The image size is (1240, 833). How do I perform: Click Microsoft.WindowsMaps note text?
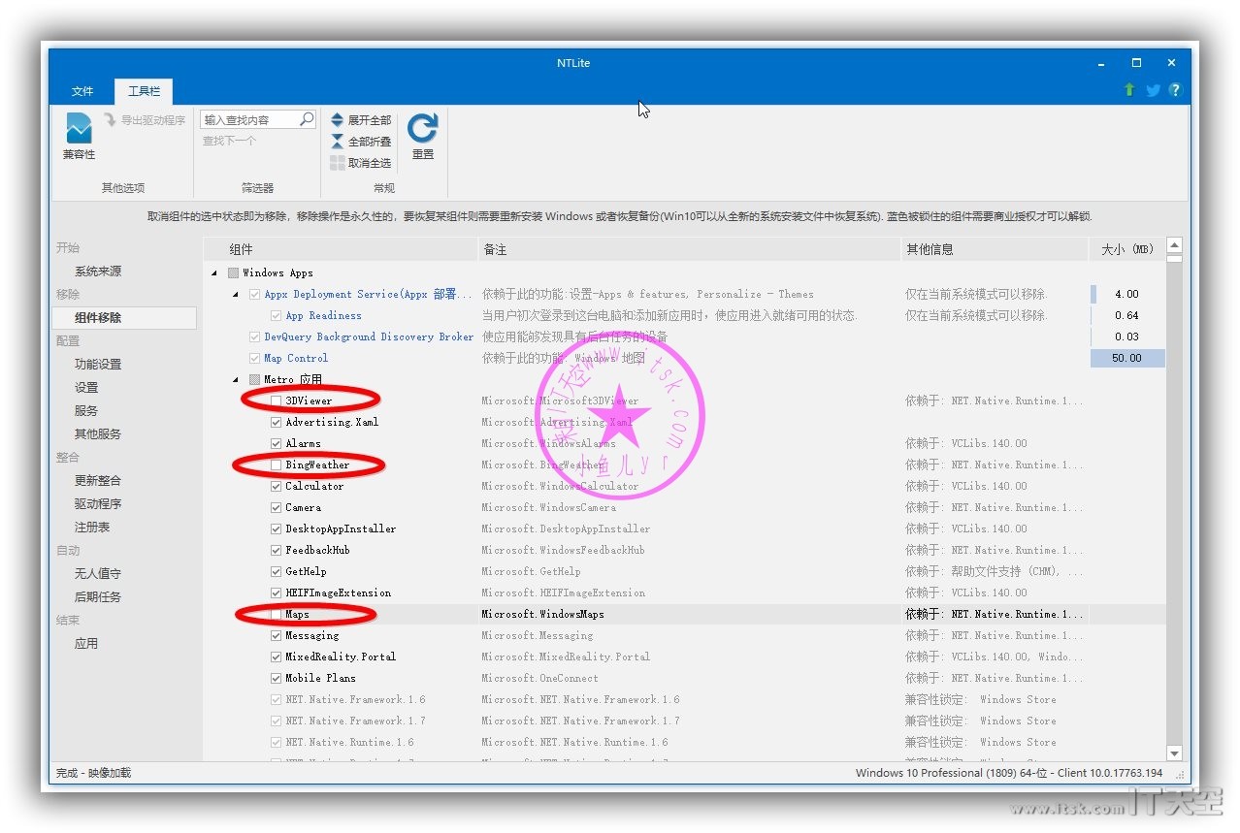pos(543,614)
